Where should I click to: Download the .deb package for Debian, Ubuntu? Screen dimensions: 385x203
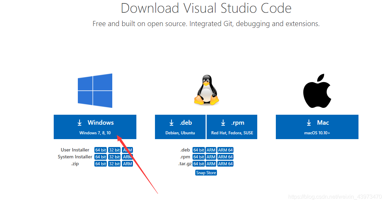tap(180, 127)
